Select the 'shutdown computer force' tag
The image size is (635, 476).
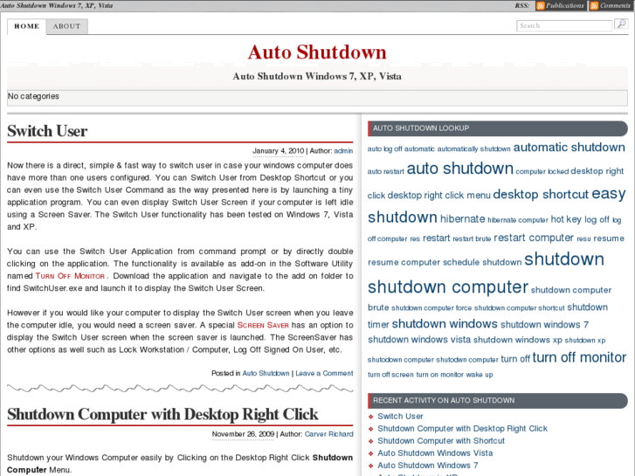click(x=431, y=308)
